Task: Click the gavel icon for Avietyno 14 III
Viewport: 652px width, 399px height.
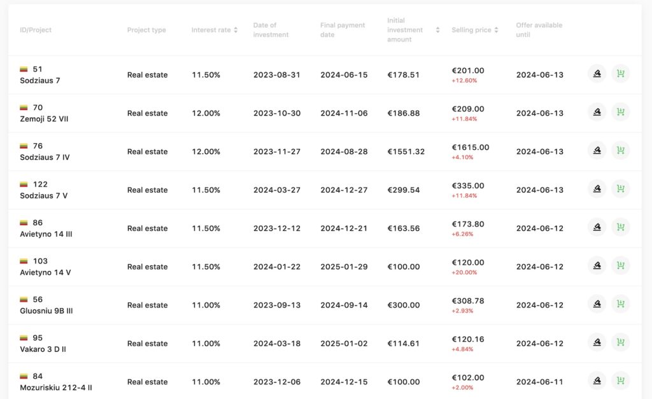Action: point(597,227)
